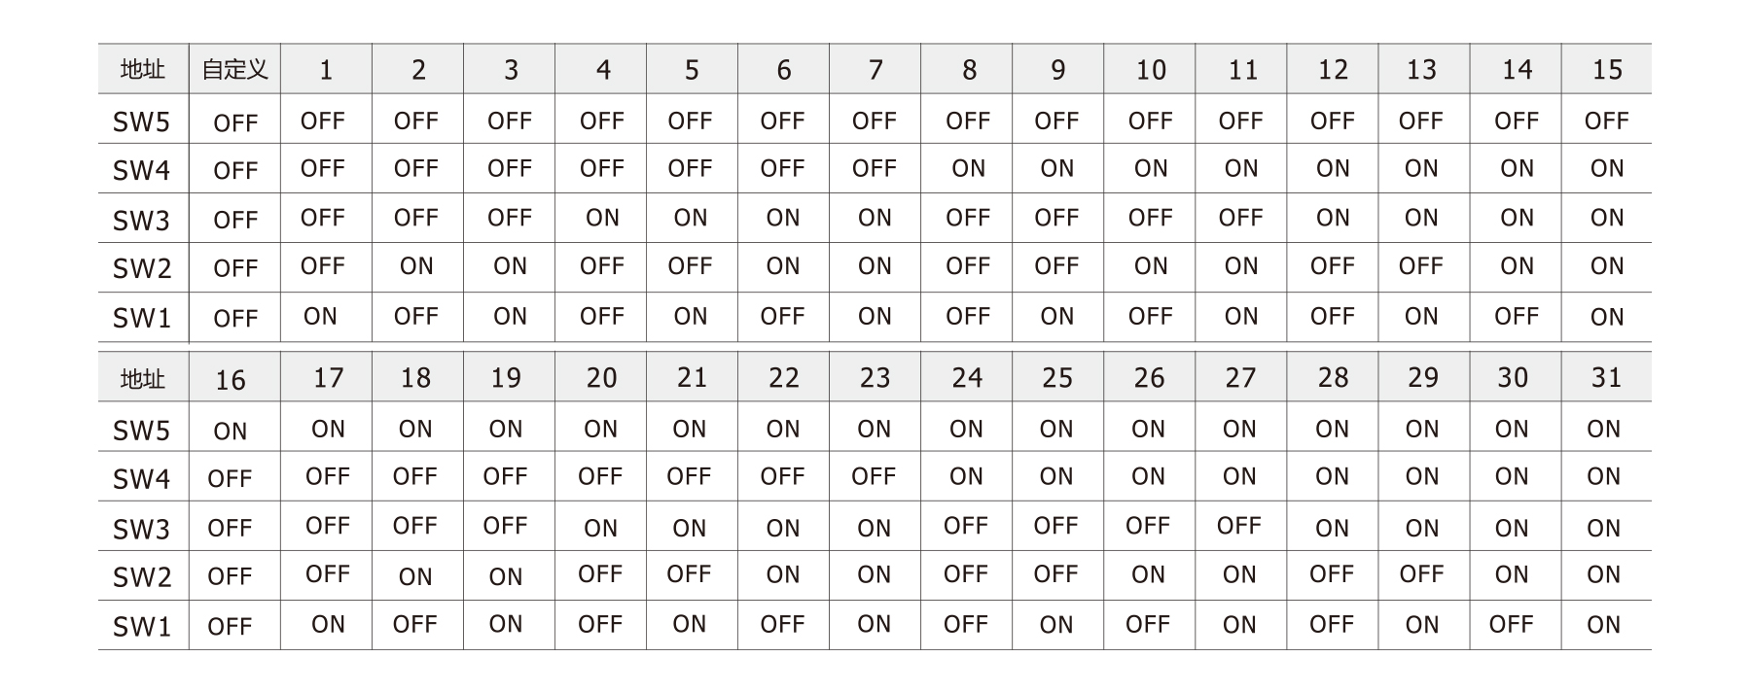
Task: Click SW1 ON cell under address 1
Action: pos(321,316)
